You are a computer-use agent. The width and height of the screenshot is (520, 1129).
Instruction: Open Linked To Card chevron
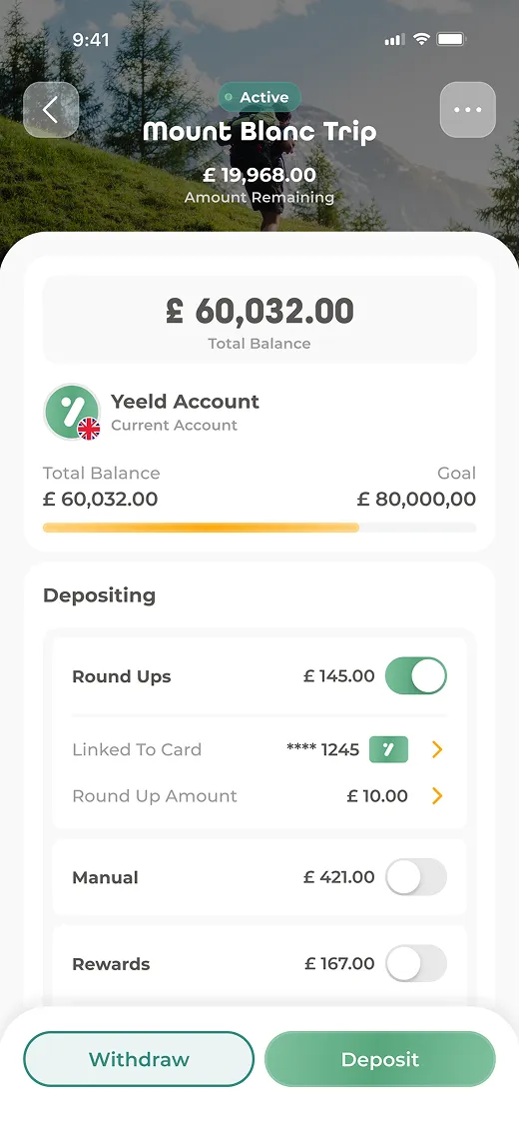point(437,749)
